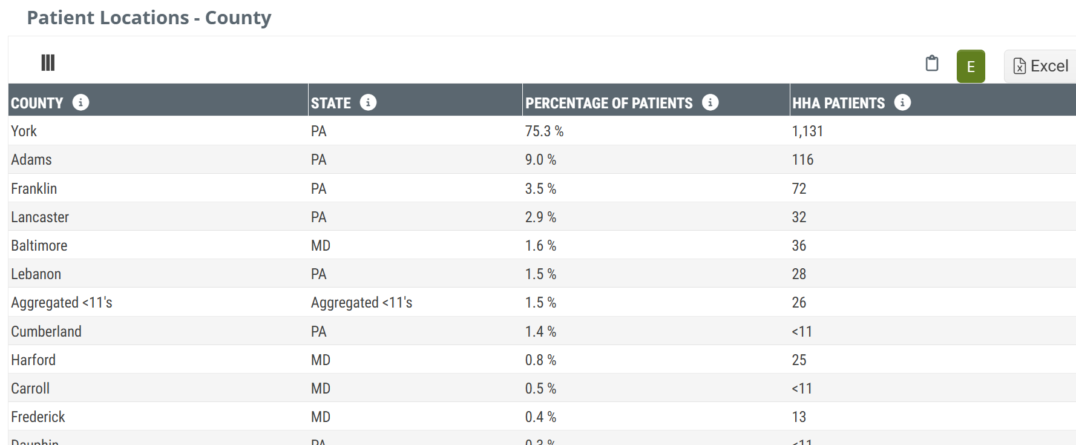
Task: Select the Baltimore county cell
Action: [39, 246]
